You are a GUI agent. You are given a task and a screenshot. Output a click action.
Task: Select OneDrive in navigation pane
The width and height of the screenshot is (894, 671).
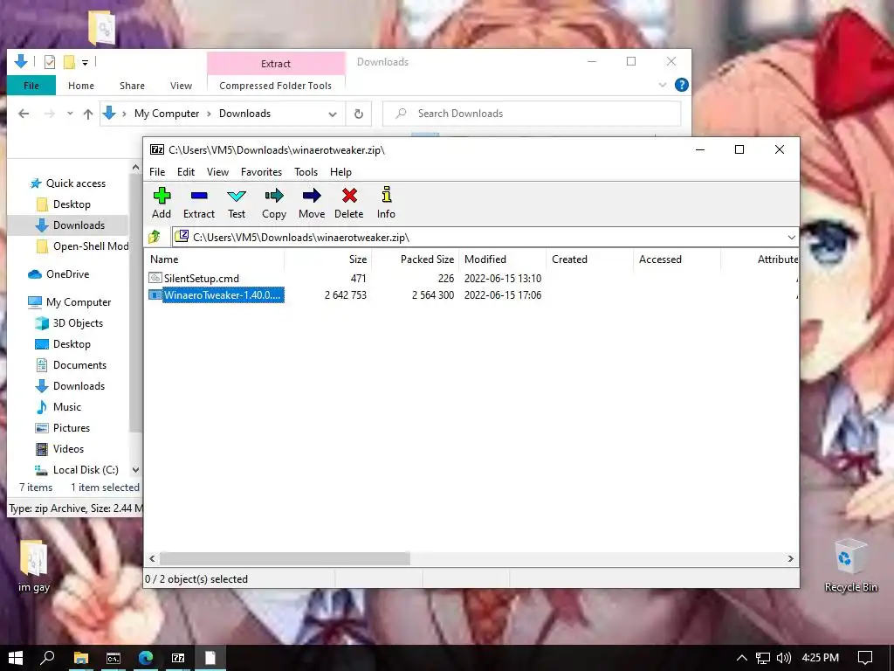pyautogui.click(x=58, y=273)
